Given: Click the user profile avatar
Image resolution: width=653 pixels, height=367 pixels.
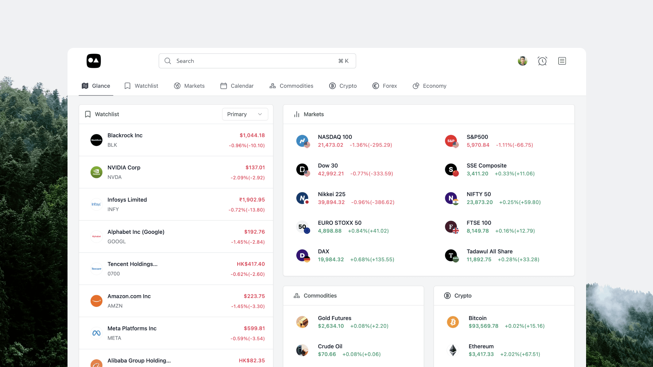Looking at the screenshot, I should click(522, 61).
